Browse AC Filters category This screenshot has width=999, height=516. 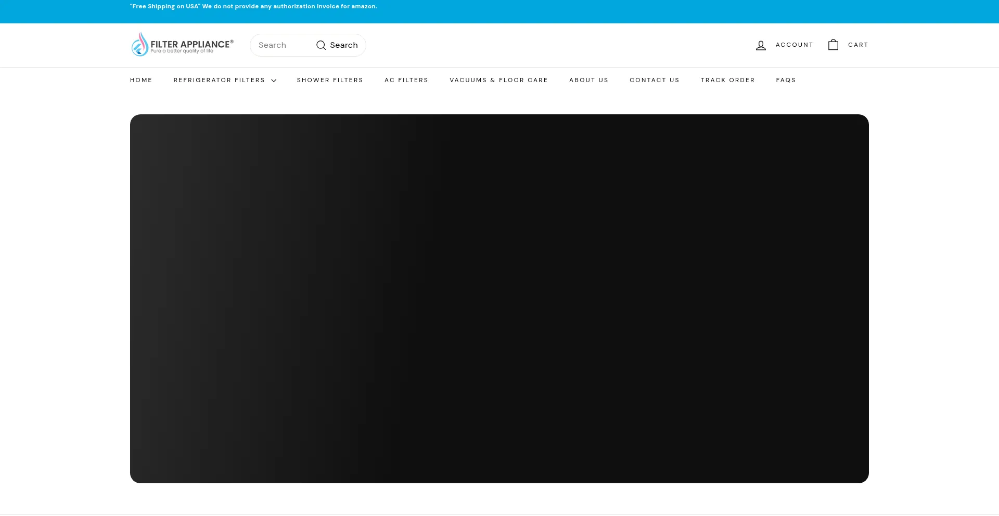click(x=406, y=80)
